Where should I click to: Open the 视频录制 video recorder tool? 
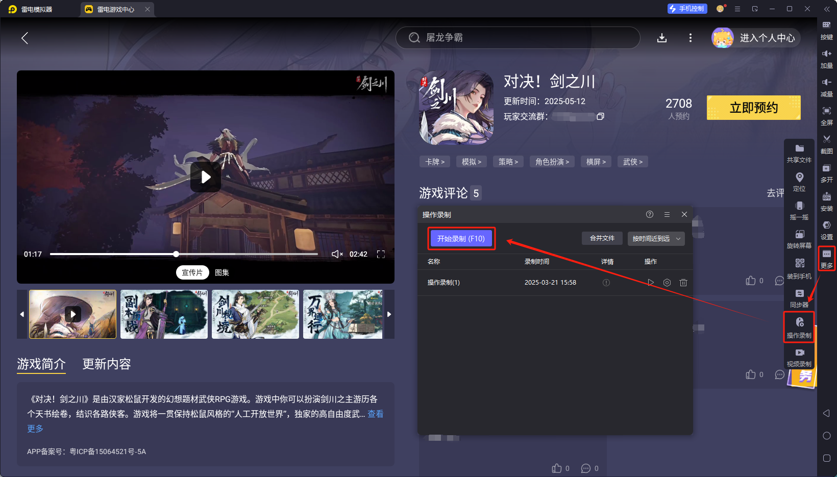799,358
